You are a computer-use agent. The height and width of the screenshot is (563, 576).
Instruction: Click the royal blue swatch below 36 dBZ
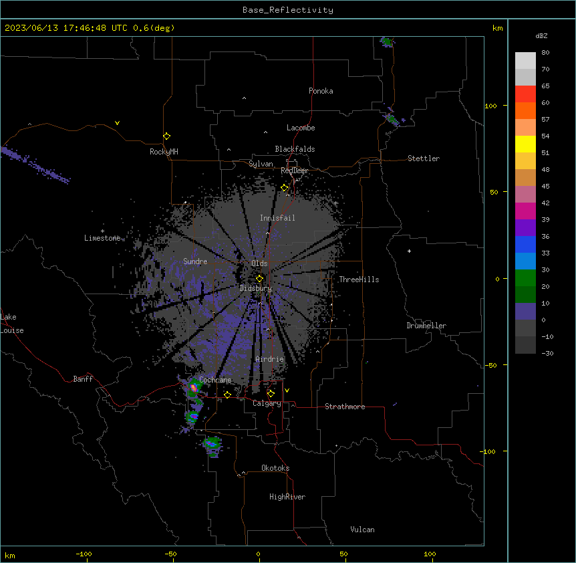[x=525, y=244]
